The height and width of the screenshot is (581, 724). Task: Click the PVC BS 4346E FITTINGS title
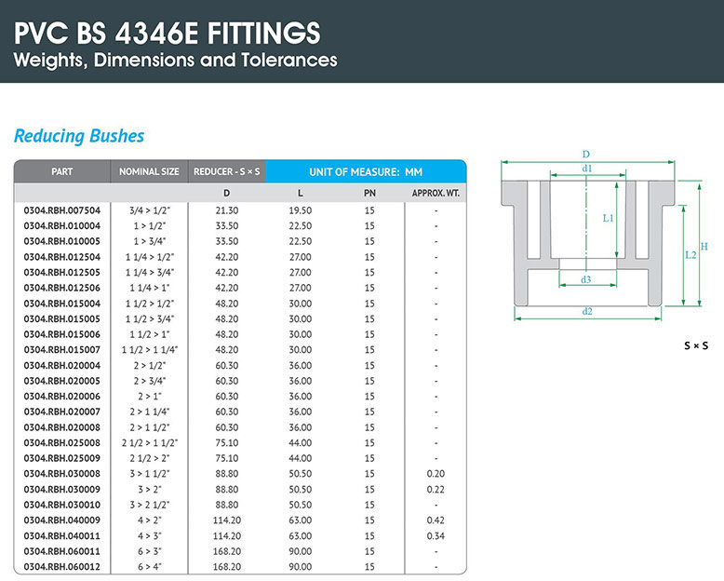(168, 34)
